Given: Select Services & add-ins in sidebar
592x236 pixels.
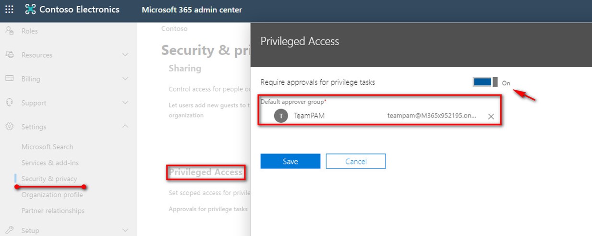Looking at the screenshot, I should (50, 163).
